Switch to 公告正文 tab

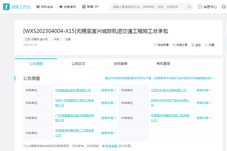pos(78,64)
